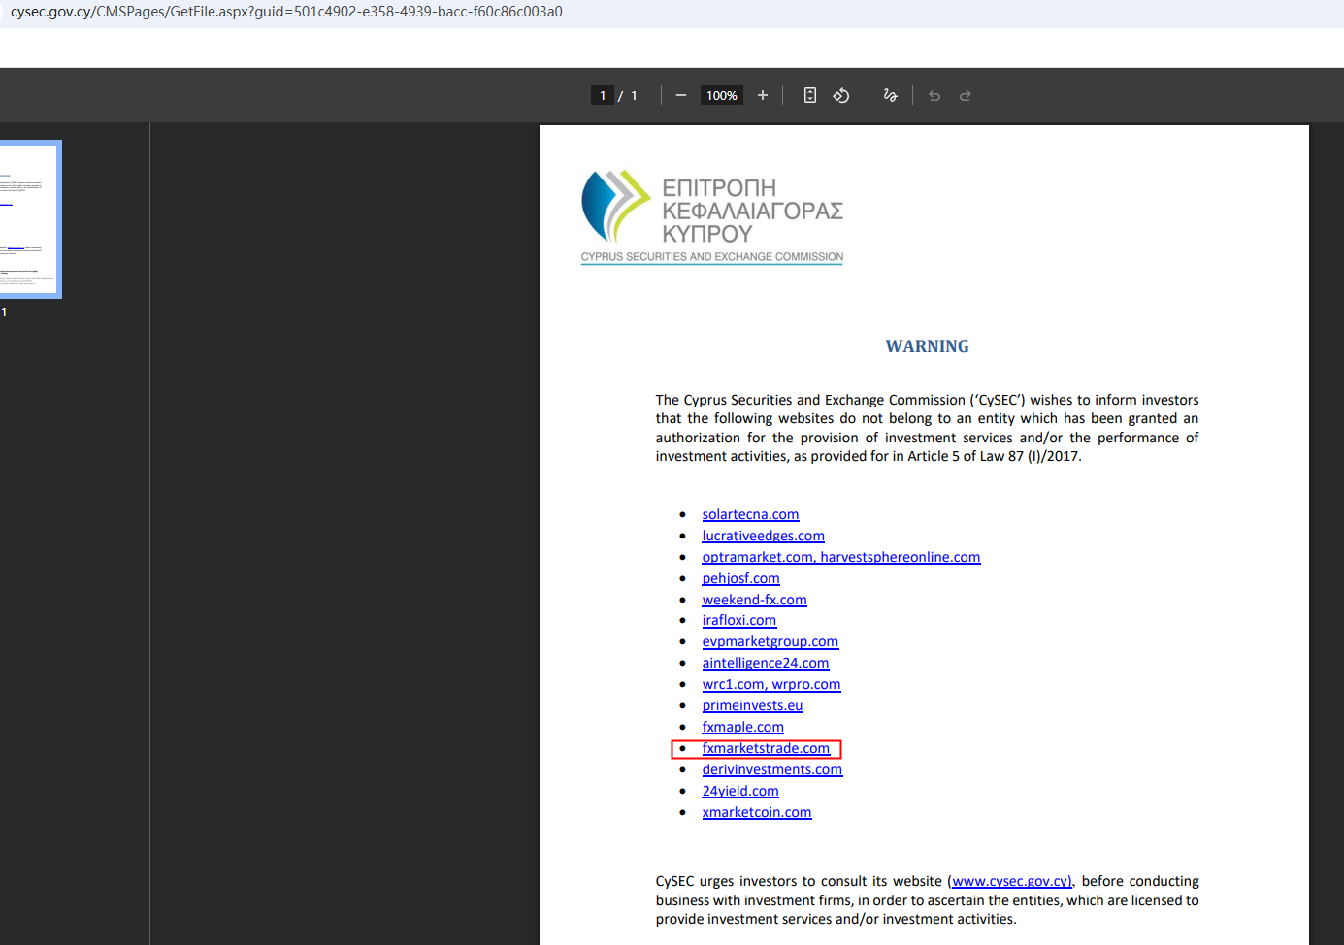The image size is (1344, 945).
Task: Open the lucrativeedges.com link
Action: 763,536
